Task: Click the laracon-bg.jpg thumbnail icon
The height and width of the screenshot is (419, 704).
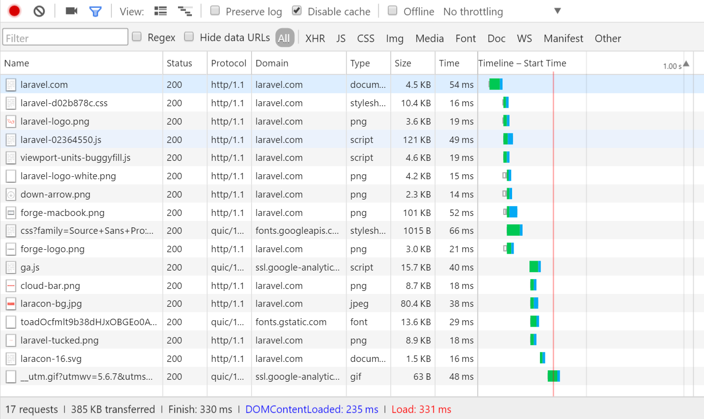Action: click(11, 304)
